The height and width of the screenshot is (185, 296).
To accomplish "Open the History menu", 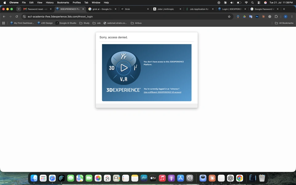I will point(50,3).
